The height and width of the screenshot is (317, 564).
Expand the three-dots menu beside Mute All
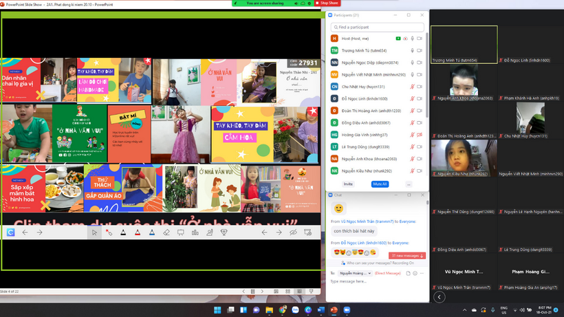click(409, 184)
